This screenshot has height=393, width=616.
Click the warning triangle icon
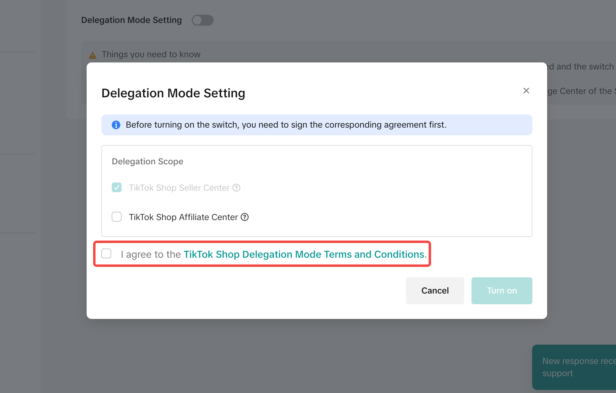(92, 55)
